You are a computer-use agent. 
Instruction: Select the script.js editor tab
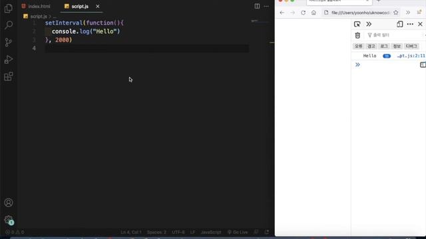click(x=80, y=6)
